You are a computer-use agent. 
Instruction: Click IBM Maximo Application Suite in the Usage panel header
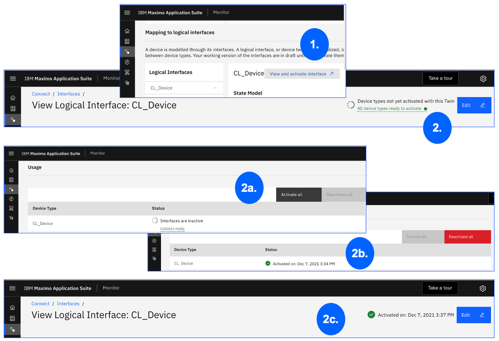pos(51,154)
